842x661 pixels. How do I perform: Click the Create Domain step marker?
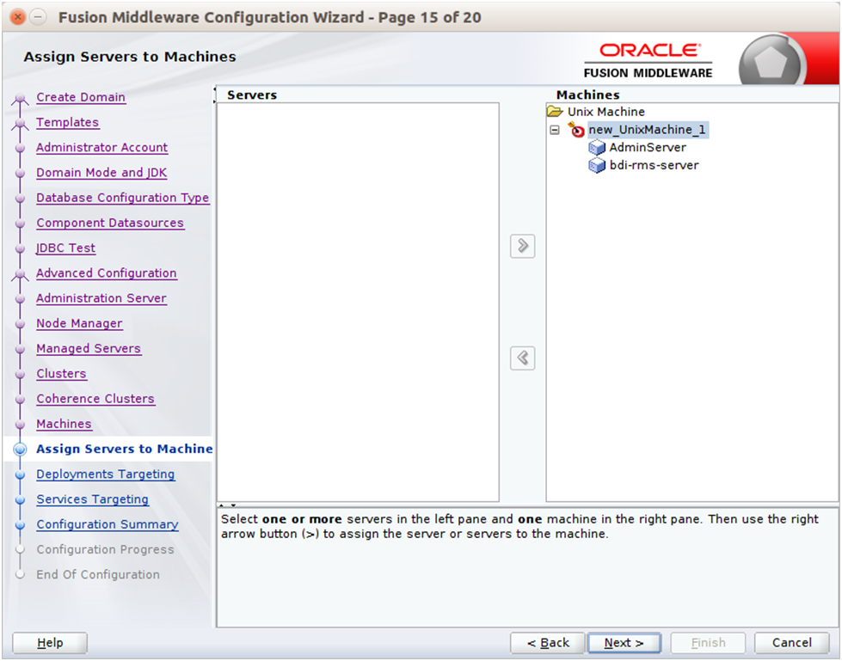20,98
